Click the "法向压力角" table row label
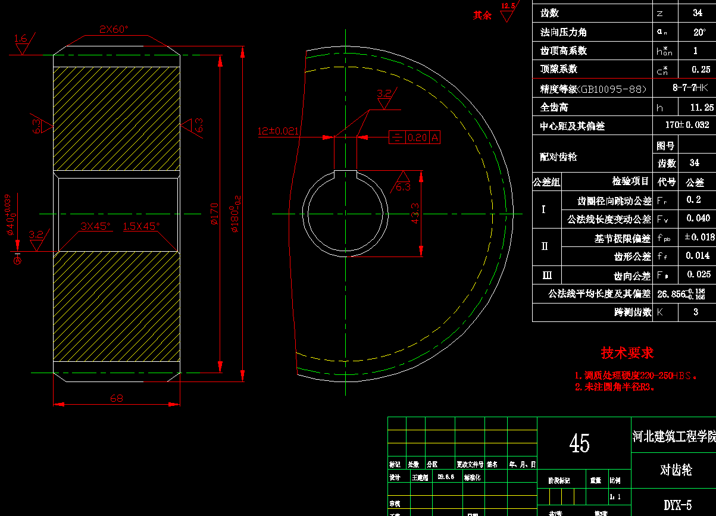This screenshot has height=516, width=716. click(x=563, y=32)
